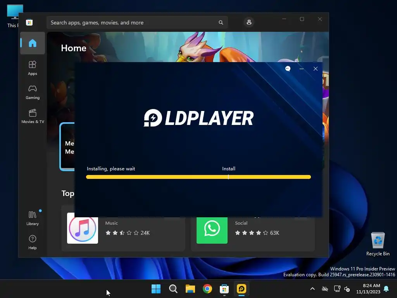This screenshot has width=397, height=298.
Task: Maximize the Microsoft Store window
Action: [x=302, y=19]
